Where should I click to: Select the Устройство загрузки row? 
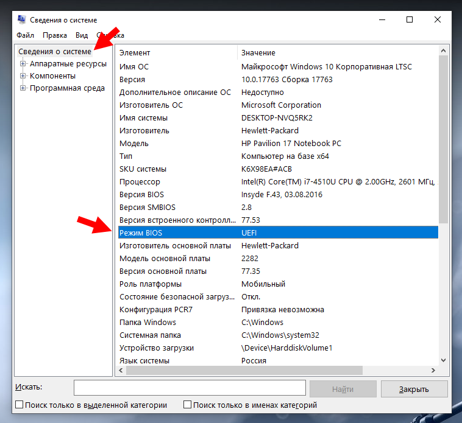[x=278, y=348]
